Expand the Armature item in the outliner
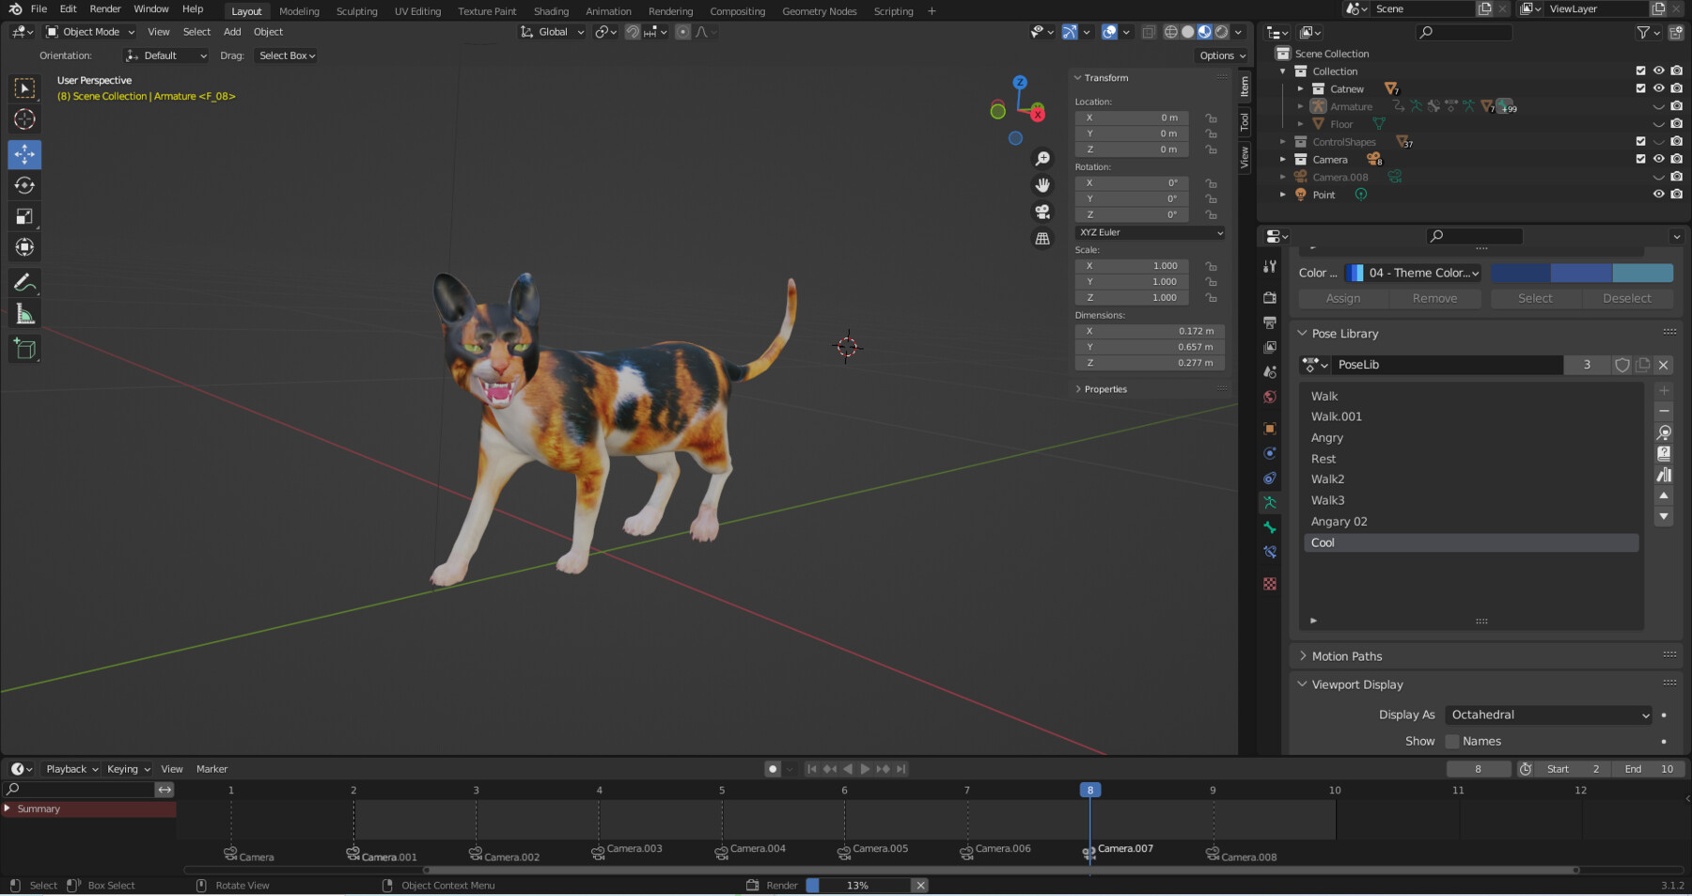 (1302, 106)
